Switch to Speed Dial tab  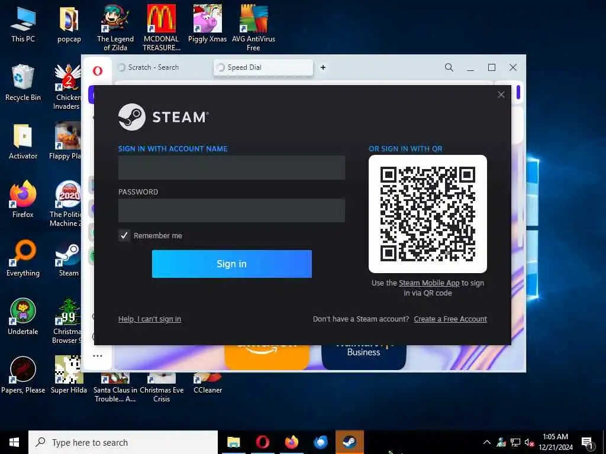point(263,67)
